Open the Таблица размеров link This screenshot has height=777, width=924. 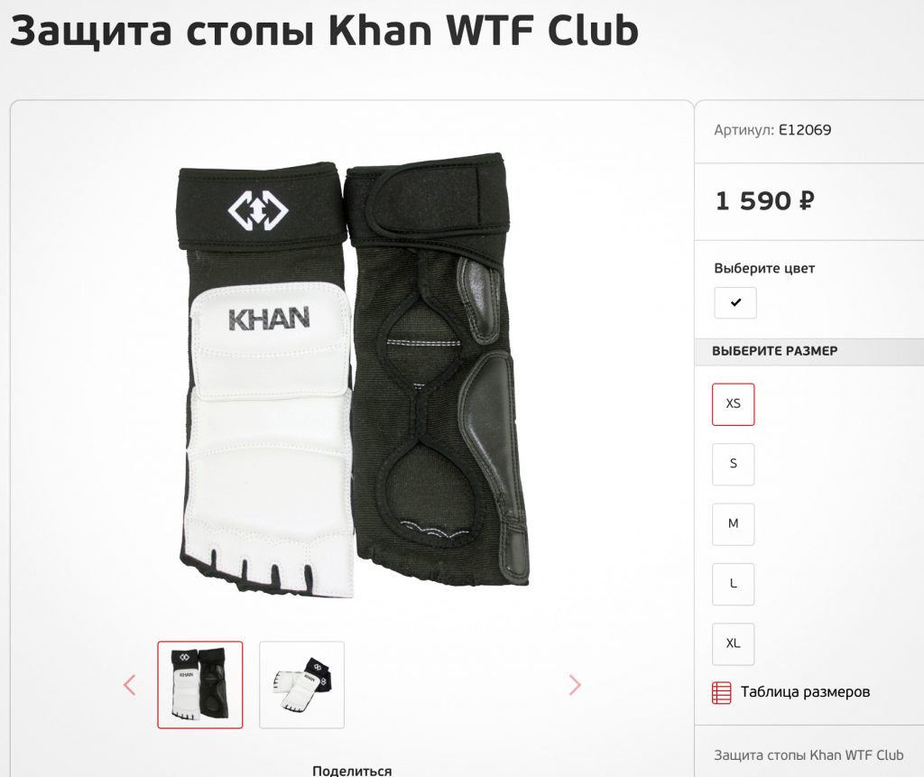pos(805,692)
